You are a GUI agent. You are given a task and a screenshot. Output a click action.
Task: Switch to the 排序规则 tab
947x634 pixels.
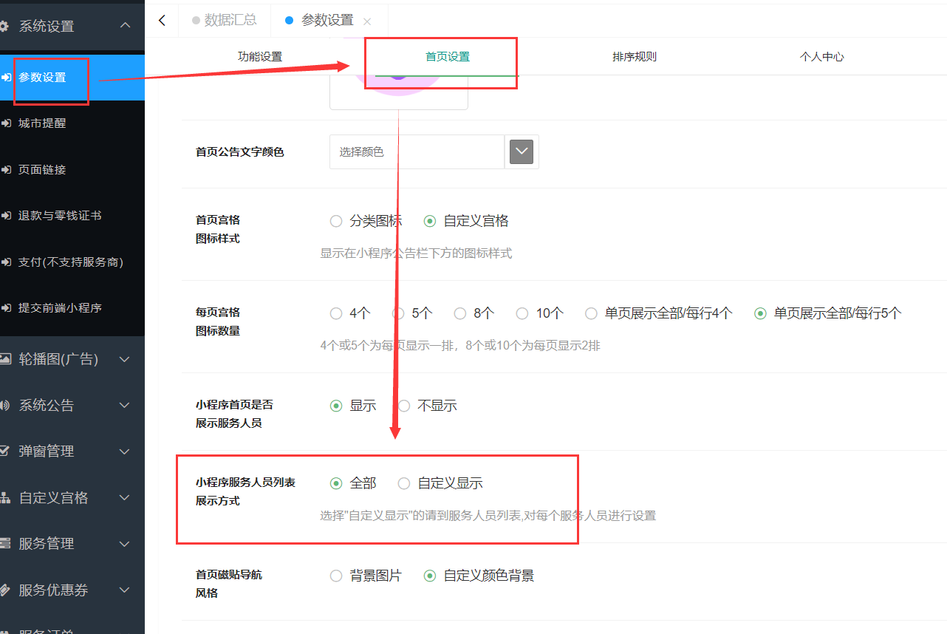tap(635, 57)
